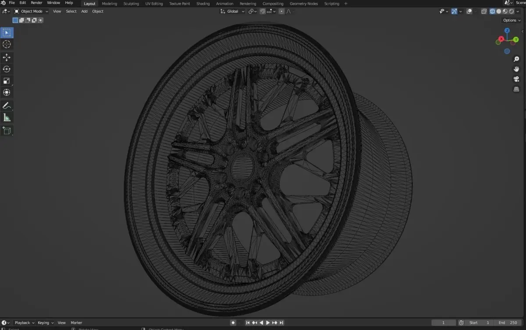Click the current frame field
The image size is (526, 330).
pyautogui.click(x=443, y=323)
